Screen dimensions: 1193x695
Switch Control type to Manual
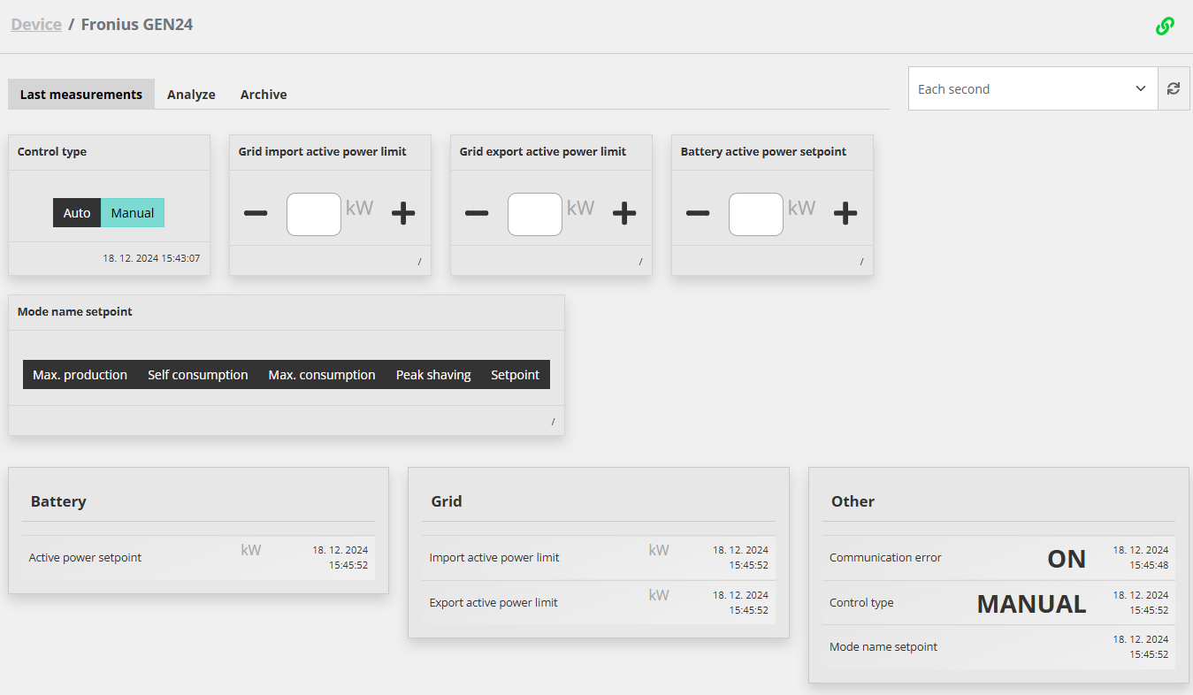point(133,213)
